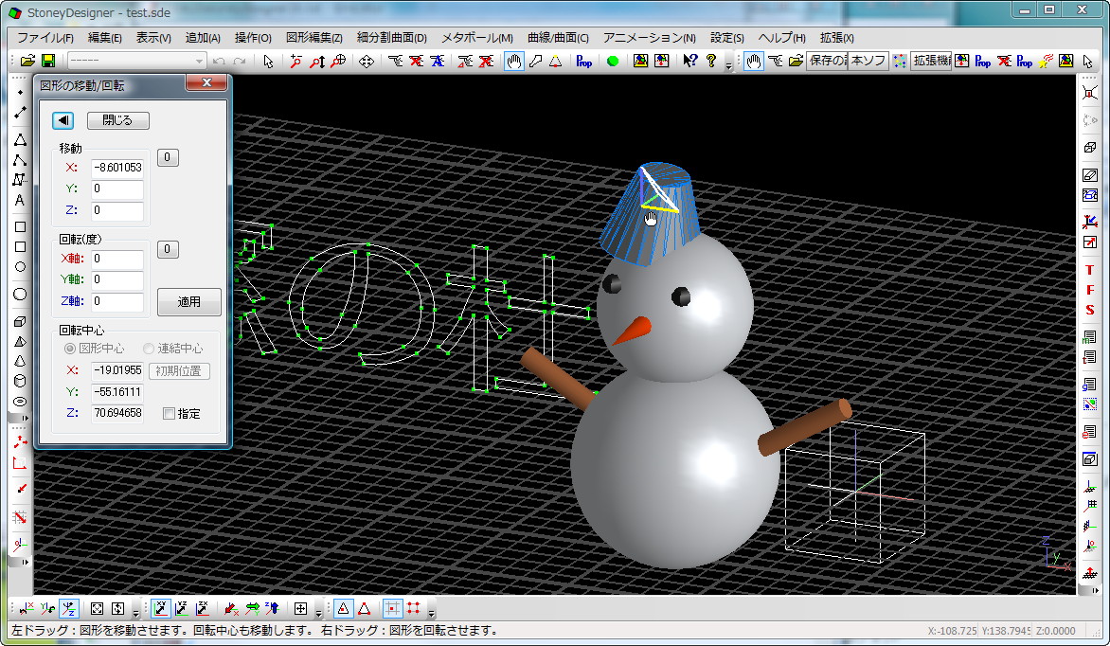Click the Z軸 rotation input field
This screenshot has width=1110, height=646.
pos(117,301)
